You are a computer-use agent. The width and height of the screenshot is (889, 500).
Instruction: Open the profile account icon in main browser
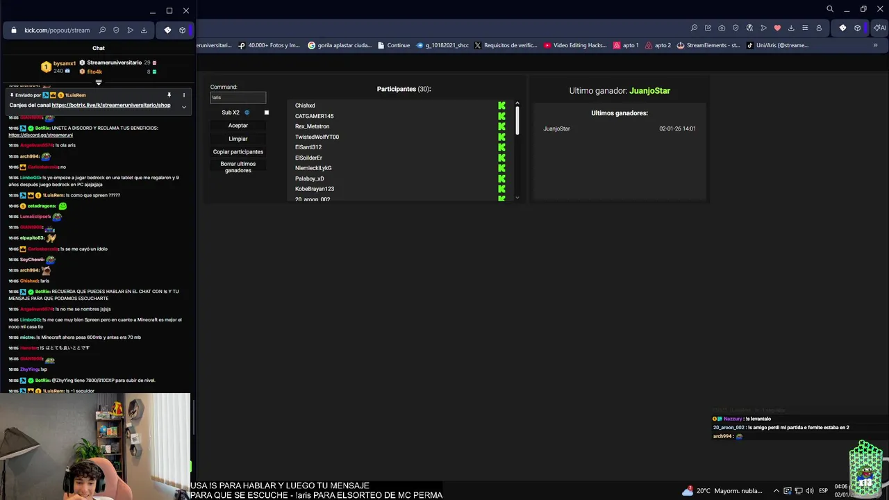click(x=819, y=28)
